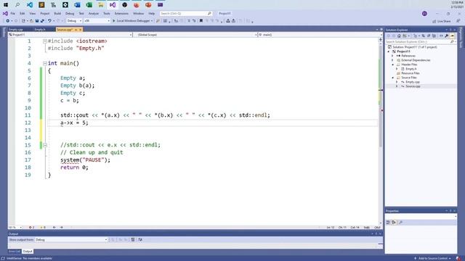Click Add to Source Control in status bar
The image size is (465, 261).
[433, 258]
